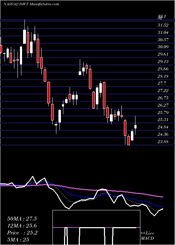The image size is (175, 245).
Task: Click the Price : 25.2 readout
Action: point(22,233)
